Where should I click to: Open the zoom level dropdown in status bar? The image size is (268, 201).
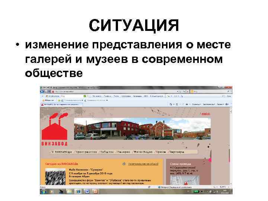(x=225, y=187)
